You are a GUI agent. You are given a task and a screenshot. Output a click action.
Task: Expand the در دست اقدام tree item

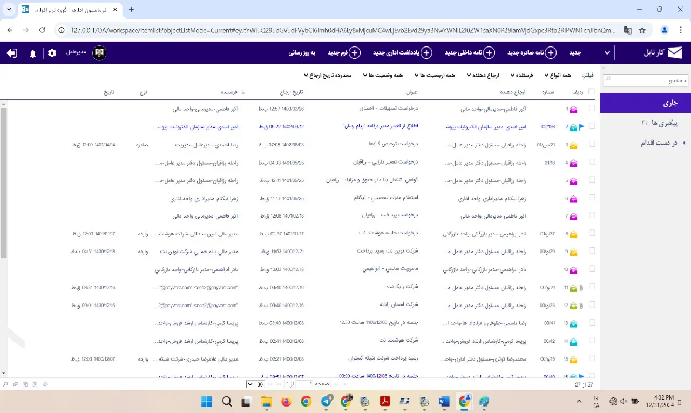(684, 143)
